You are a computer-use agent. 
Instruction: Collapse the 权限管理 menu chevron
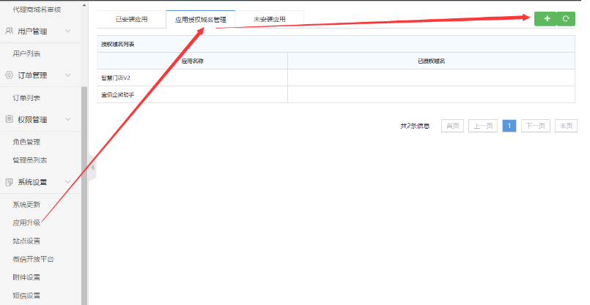[x=67, y=119]
